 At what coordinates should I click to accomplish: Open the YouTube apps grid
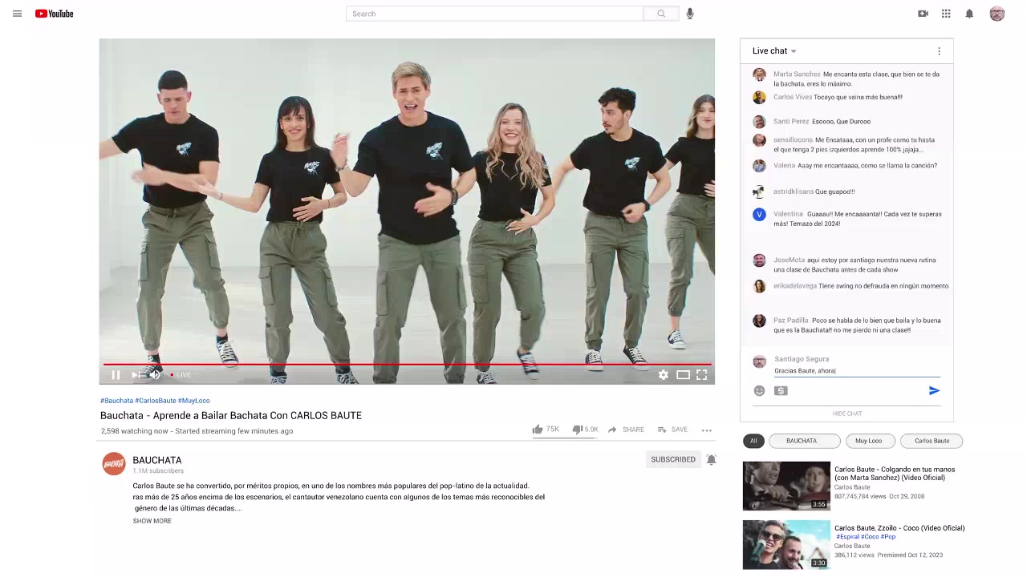point(946,14)
